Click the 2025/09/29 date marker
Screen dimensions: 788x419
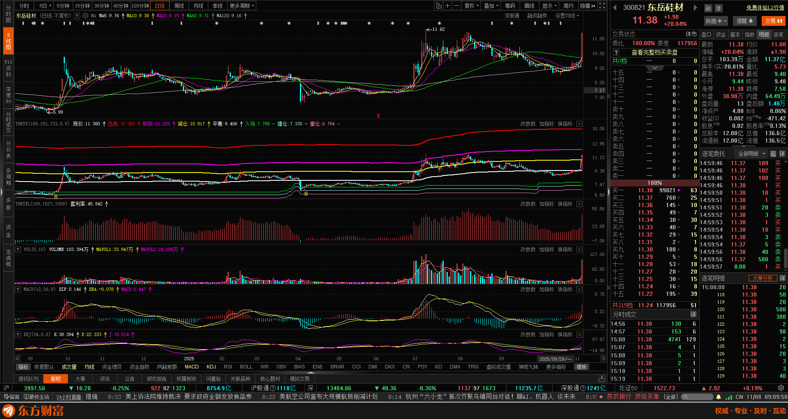(555, 359)
